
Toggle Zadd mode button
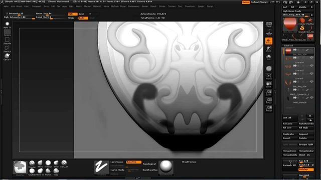click(83, 18)
